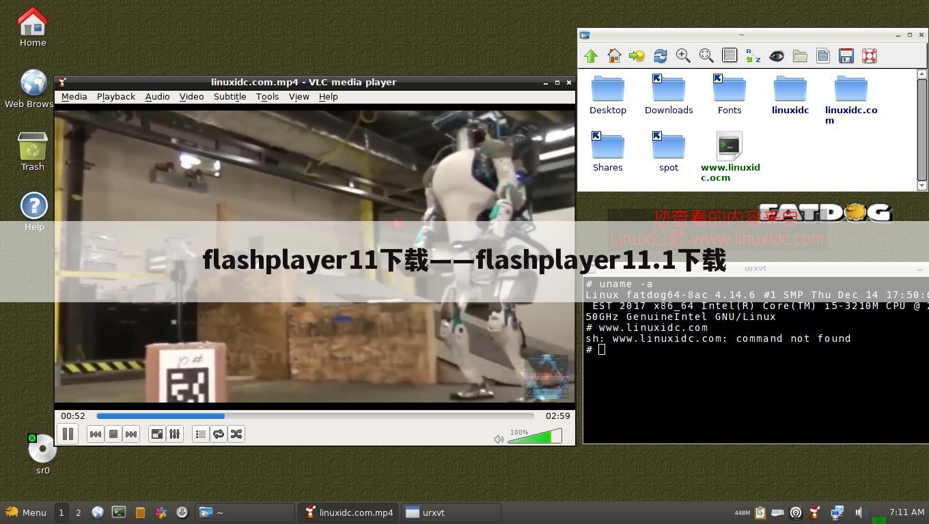929x524 pixels.
Task: Click the download arrow taskbar icon
Action: coord(182,512)
